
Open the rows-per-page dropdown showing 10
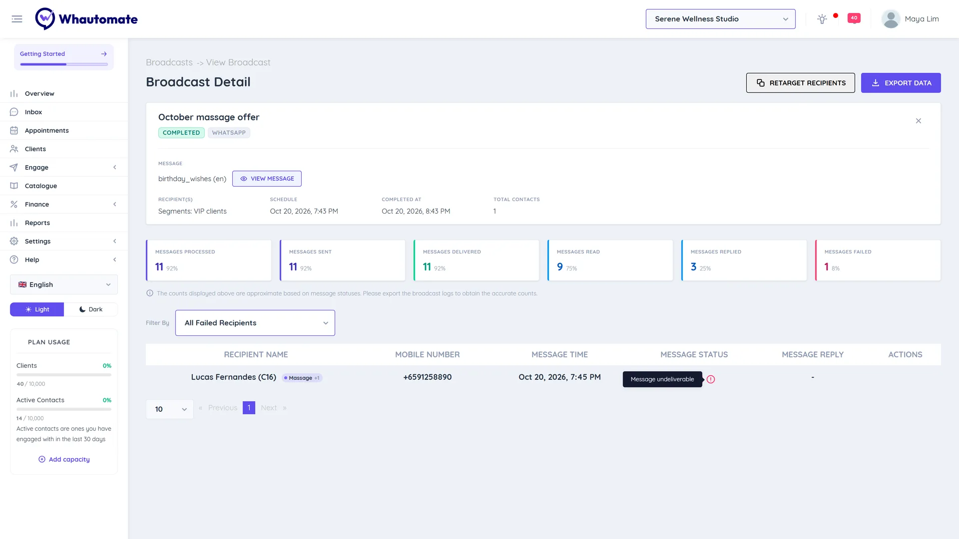[x=170, y=409]
